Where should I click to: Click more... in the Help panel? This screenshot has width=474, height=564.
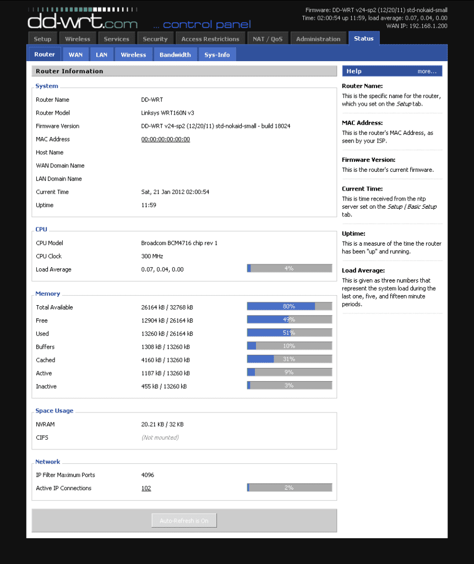point(428,70)
